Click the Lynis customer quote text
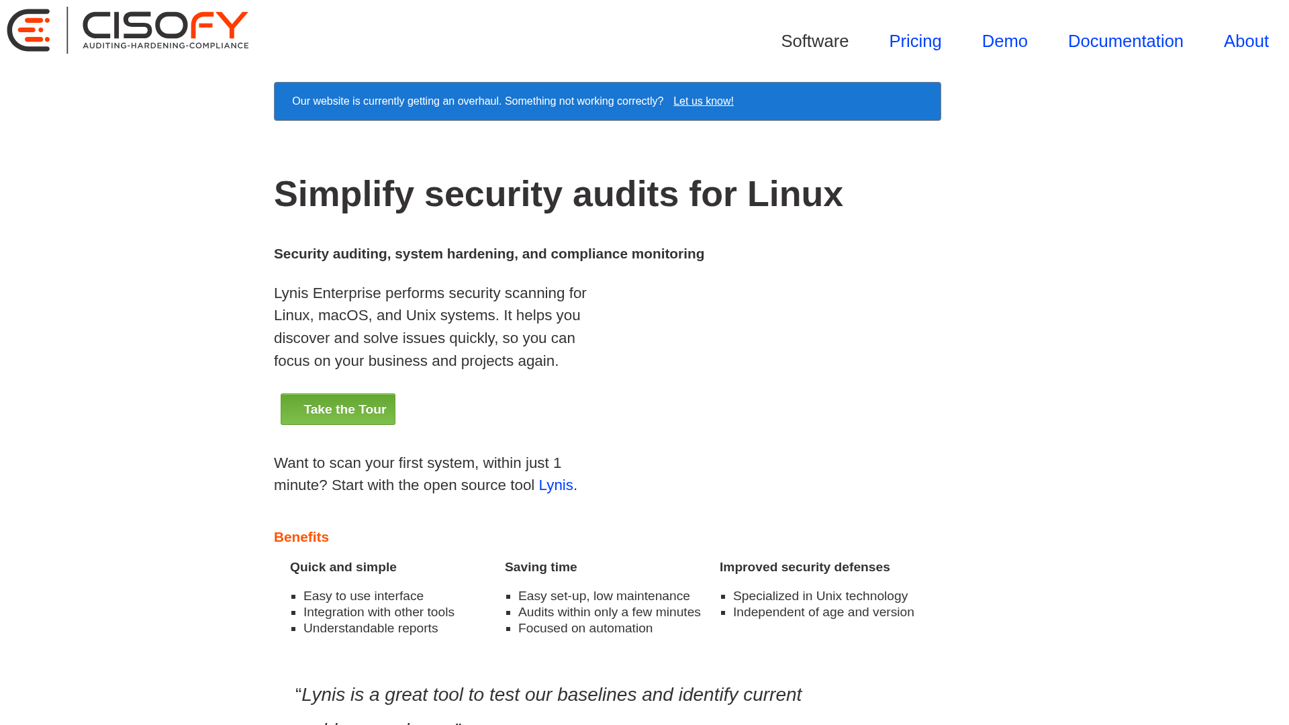 pyautogui.click(x=548, y=694)
